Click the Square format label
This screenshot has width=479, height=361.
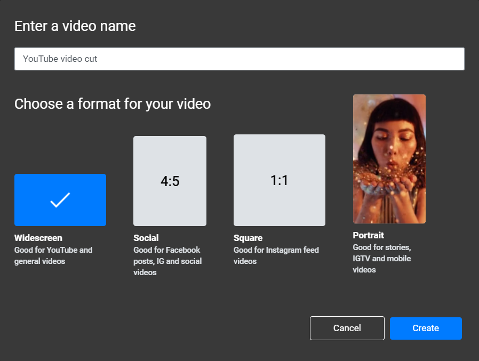click(x=248, y=238)
